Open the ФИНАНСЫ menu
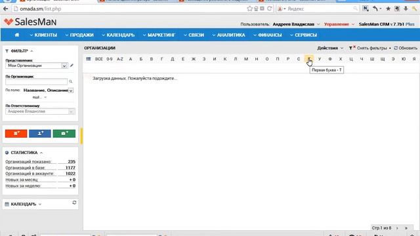This screenshot has height=236, width=420. 267,35
